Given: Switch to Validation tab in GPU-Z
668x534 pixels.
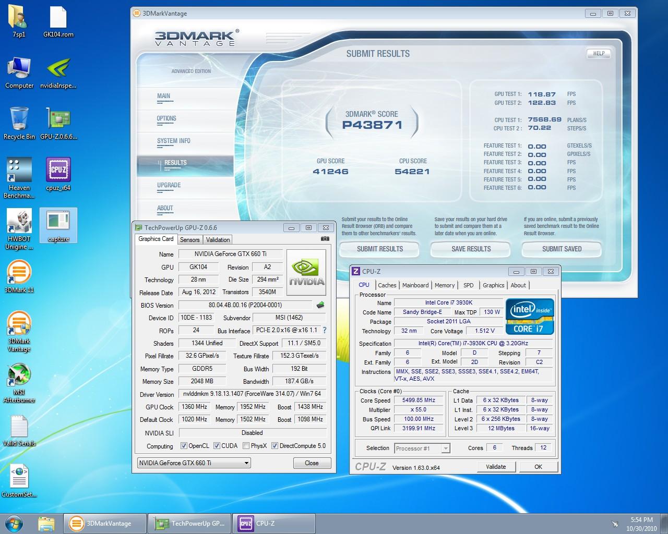Looking at the screenshot, I should 218,240.
